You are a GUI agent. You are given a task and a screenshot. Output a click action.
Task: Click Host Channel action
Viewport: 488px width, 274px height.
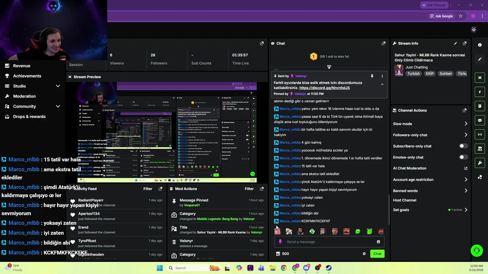coord(405,200)
